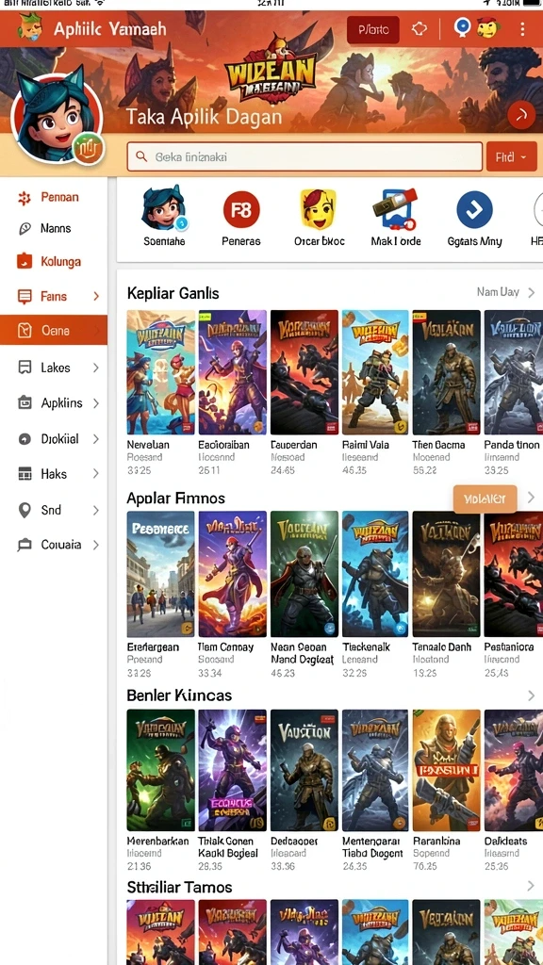Click the Kepliar Ganlis section heading

coord(173,293)
